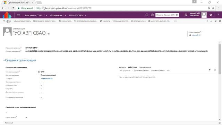Viewport: 222px width, 125px height.
Task: Collapse the Сведения организации section
Action: pos(4,60)
